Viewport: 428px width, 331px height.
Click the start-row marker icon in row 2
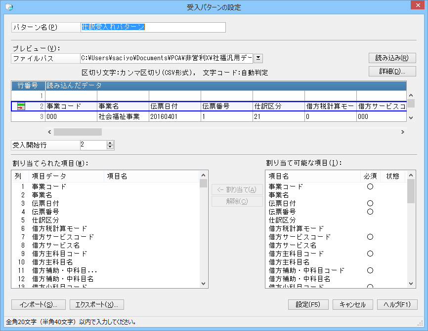coord(21,106)
